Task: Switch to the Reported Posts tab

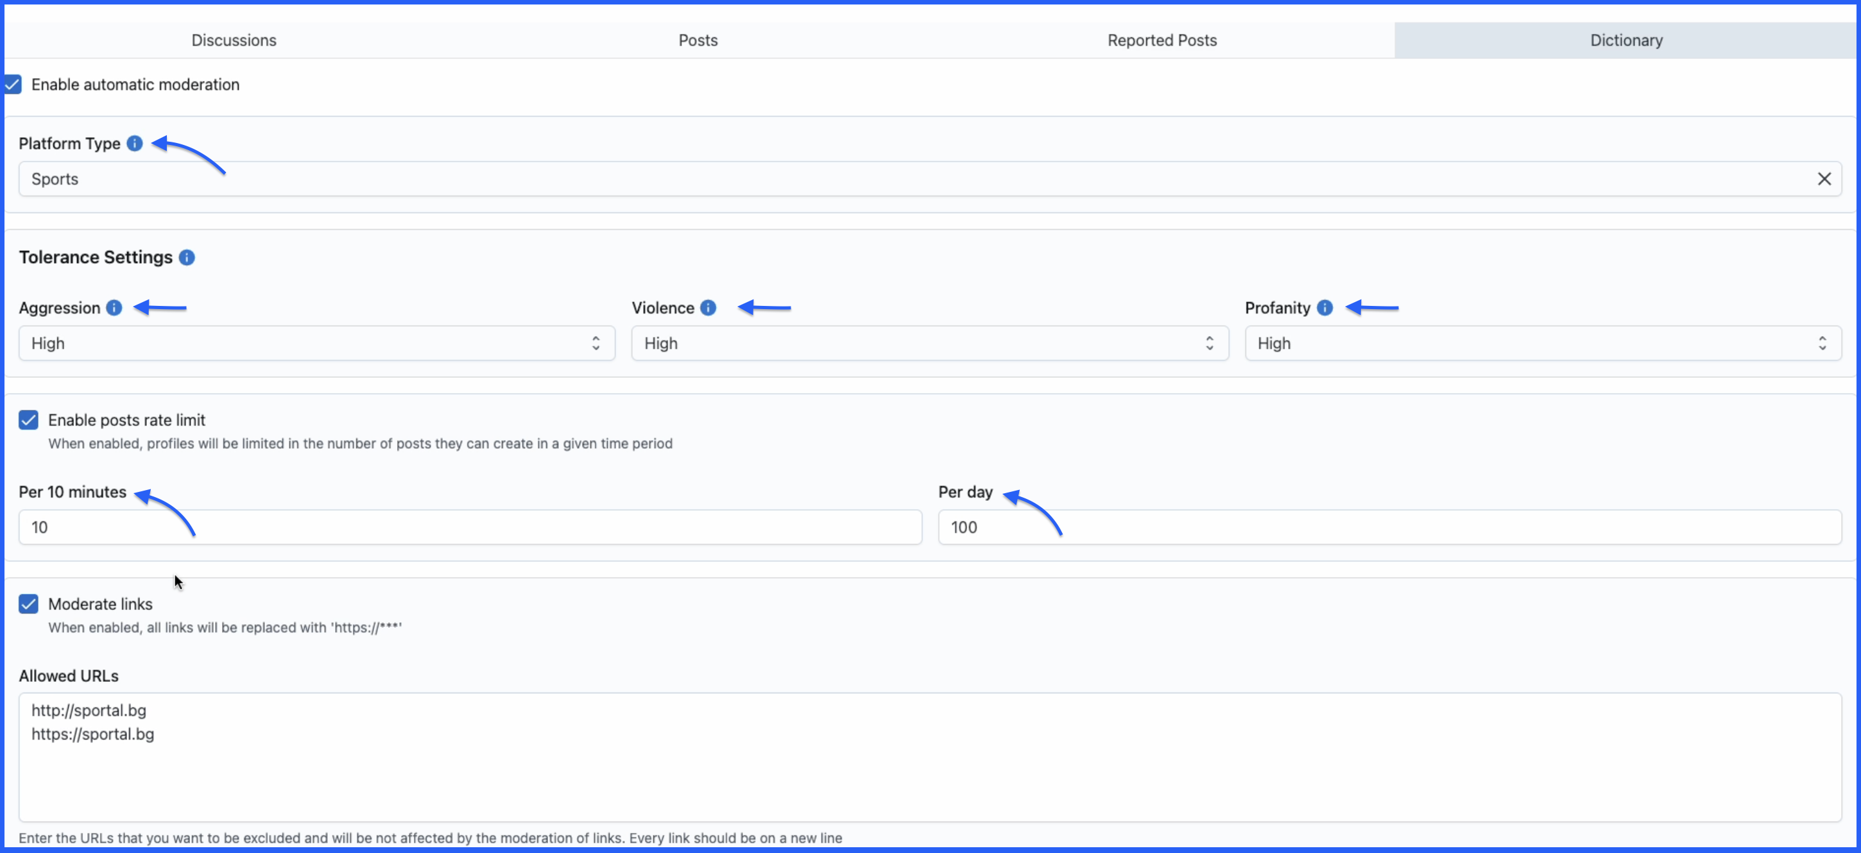Action: [1162, 40]
